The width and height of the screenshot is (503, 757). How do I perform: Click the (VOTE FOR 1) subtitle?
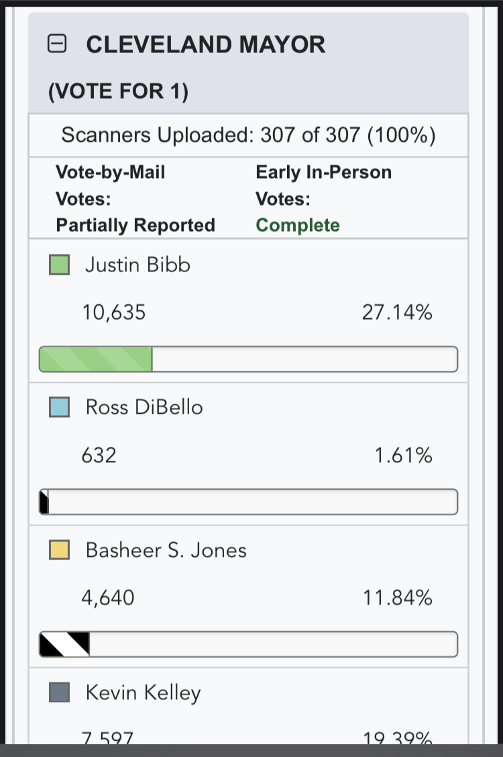click(x=118, y=91)
